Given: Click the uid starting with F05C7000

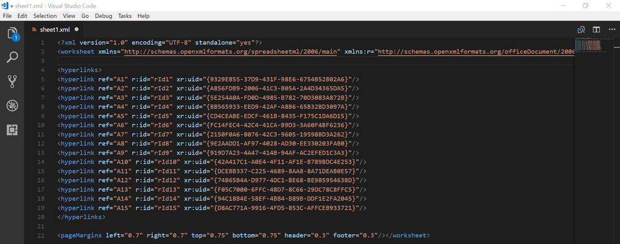Looking at the screenshot, I should click(285, 190).
